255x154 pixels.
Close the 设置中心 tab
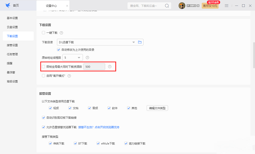(67, 6)
